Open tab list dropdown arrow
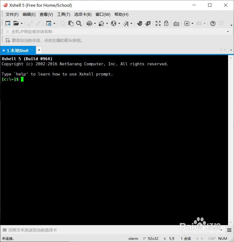234x242 pixels. (231, 50)
